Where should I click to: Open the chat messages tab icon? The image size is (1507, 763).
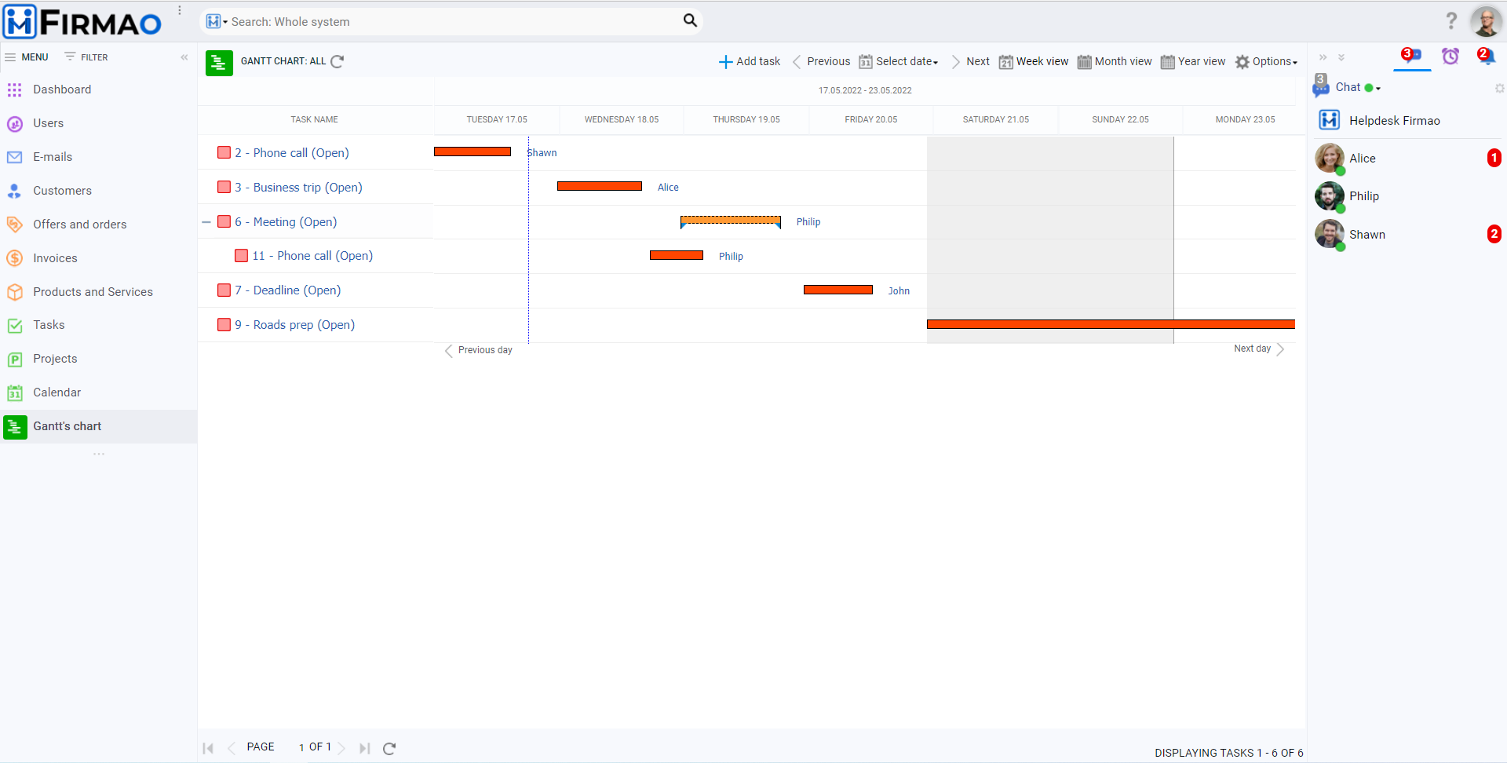(1411, 55)
